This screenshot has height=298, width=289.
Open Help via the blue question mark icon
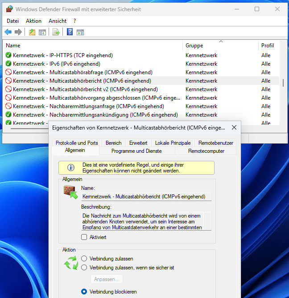coord(70,32)
